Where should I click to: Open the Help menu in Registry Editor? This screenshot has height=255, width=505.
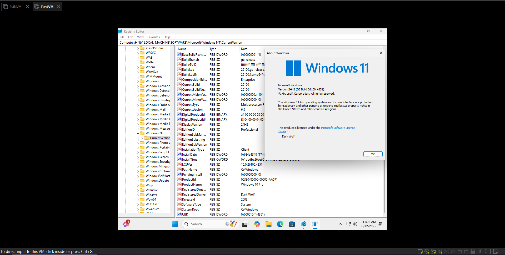click(x=167, y=37)
